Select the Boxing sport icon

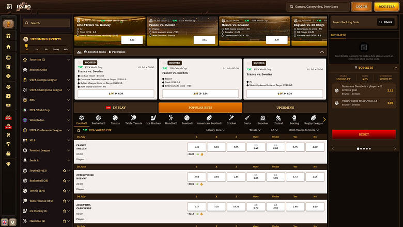pyautogui.click(x=295, y=120)
